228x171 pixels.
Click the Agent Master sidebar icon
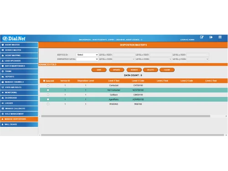3,45
